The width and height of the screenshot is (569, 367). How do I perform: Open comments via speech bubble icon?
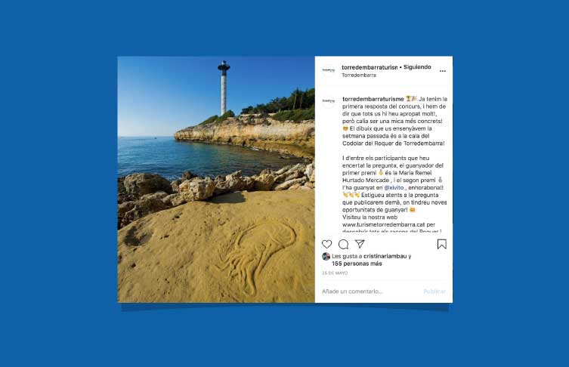pos(343,245)
